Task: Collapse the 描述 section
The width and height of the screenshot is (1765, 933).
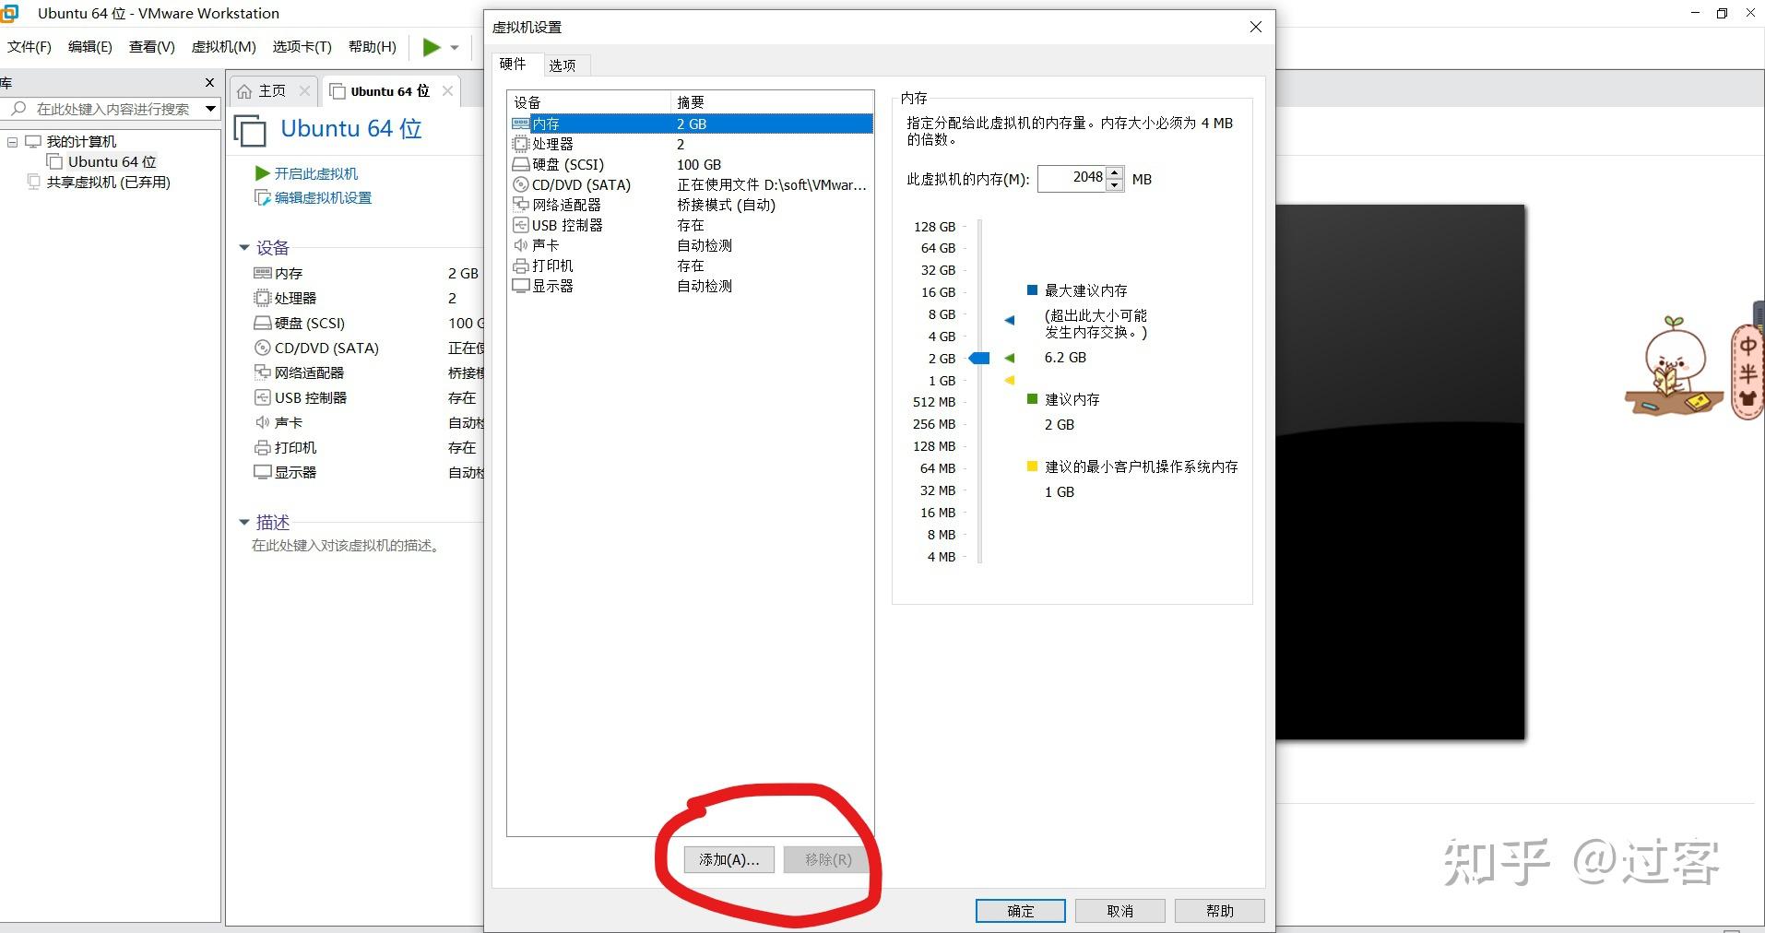Action: click(244, 522)
